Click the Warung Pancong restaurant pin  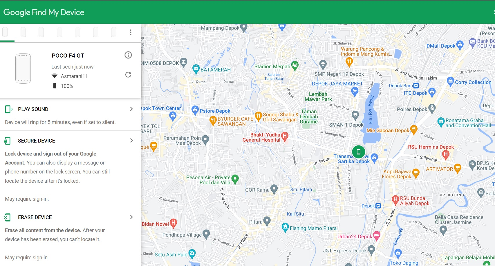point(349,62)
